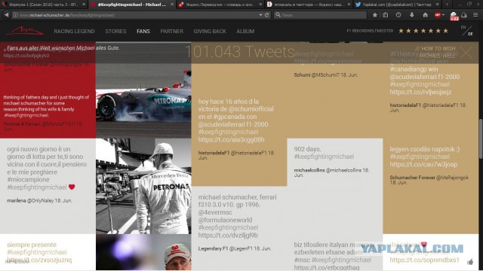Open the PARTNER menu item

pos(171,32)
